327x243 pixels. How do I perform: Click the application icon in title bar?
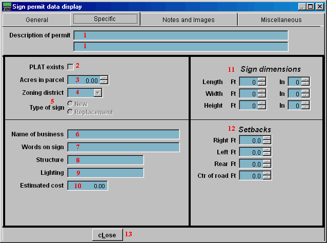point(7,6)
